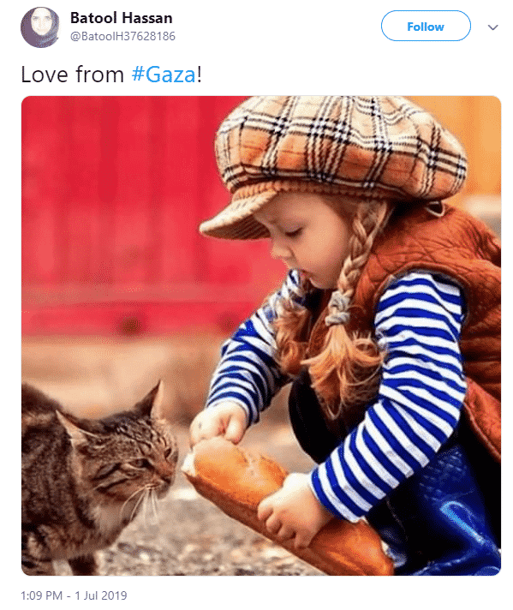The image size is (513, 610).
Task: Enlarge the image showing the tabby cat
Action: [x=261, y=336]
